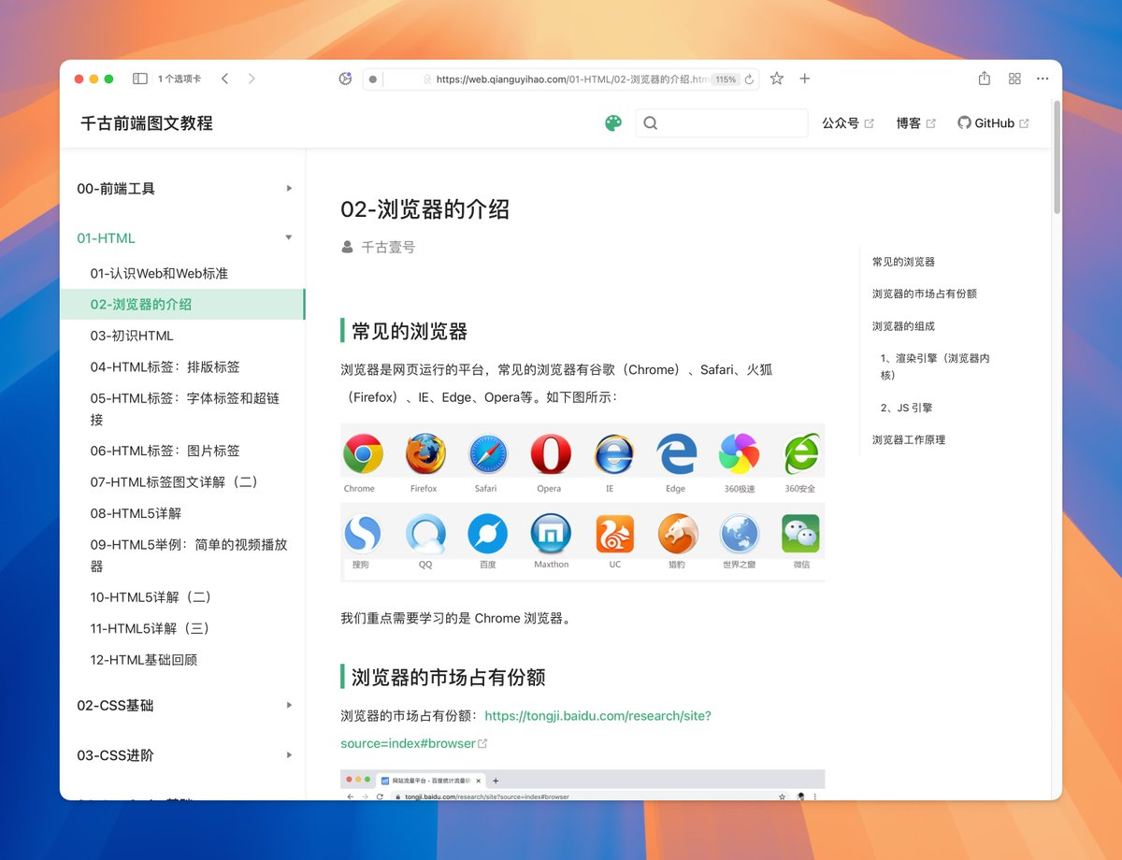1122x860 pixels.
Task: Click the IE logo
Action: coord(613,454)
